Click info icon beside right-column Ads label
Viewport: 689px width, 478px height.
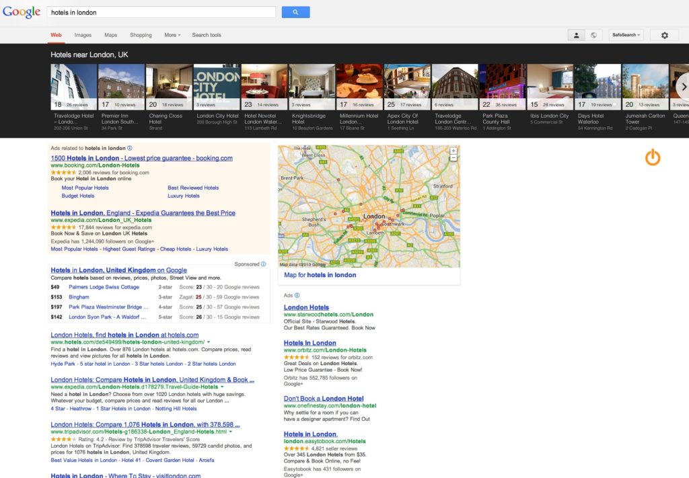pos(297,295)
